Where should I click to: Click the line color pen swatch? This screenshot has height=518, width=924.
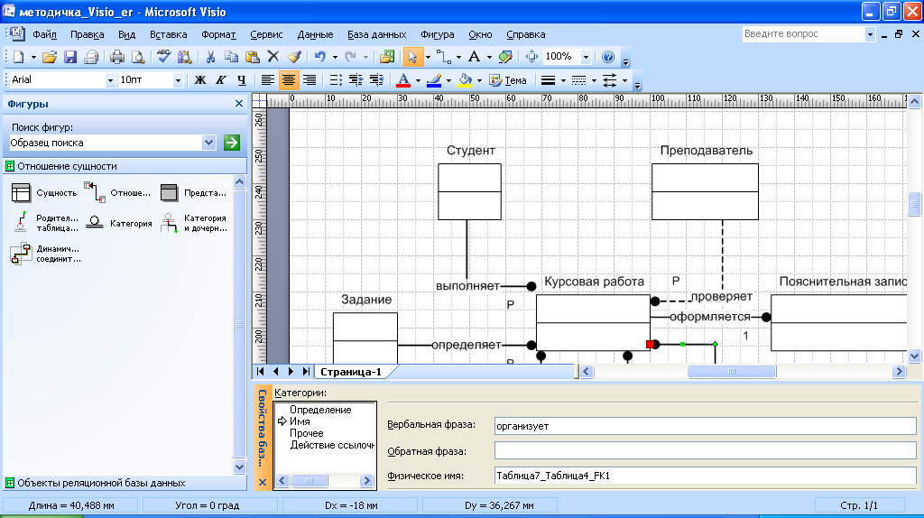pyautogui.click(x=434, y=80)
